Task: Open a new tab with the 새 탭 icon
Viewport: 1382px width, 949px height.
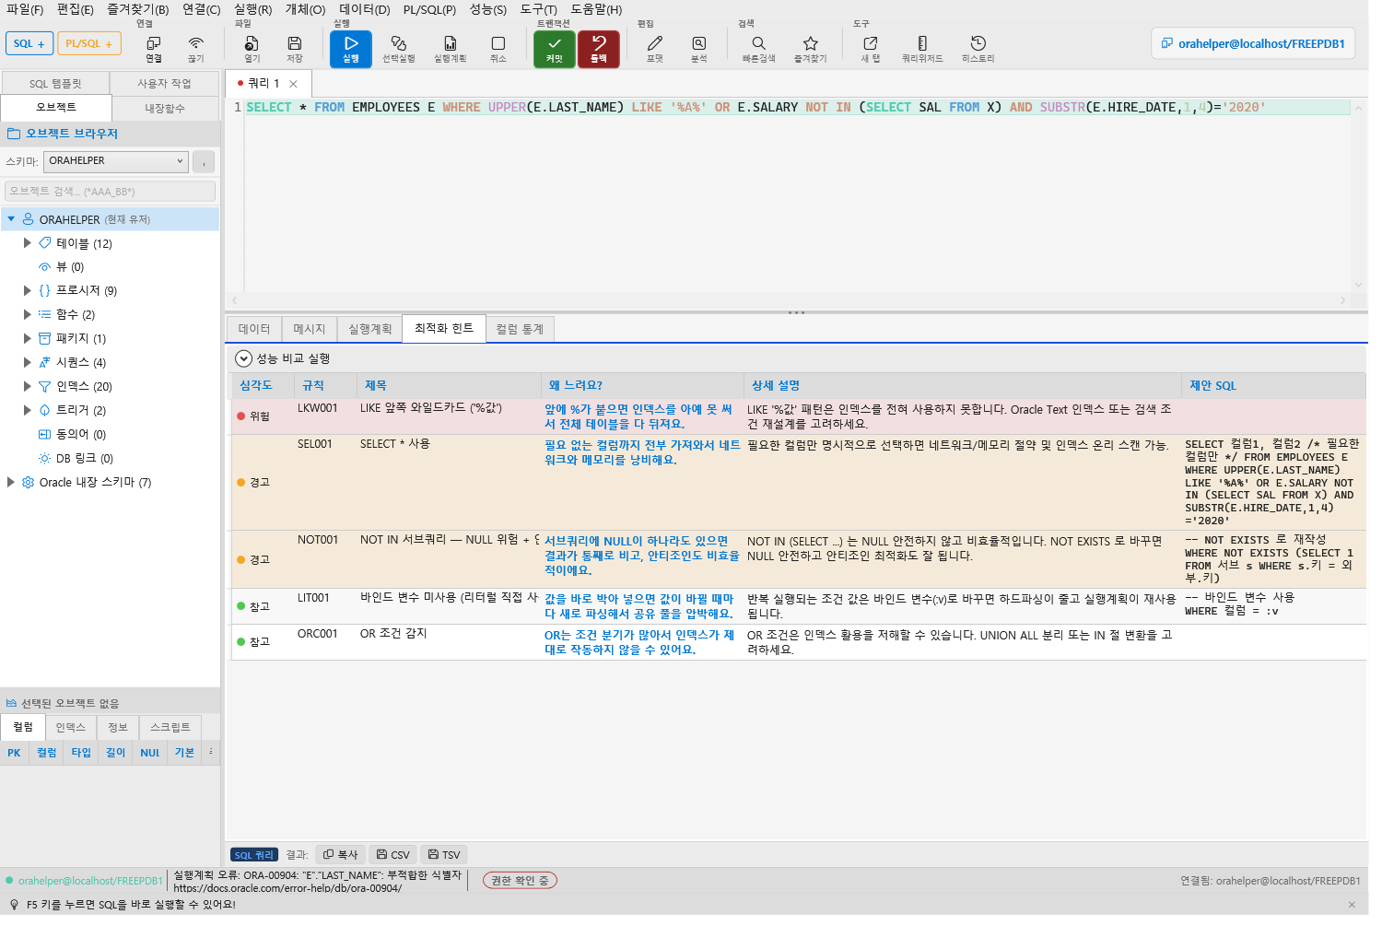Action: 871,48
